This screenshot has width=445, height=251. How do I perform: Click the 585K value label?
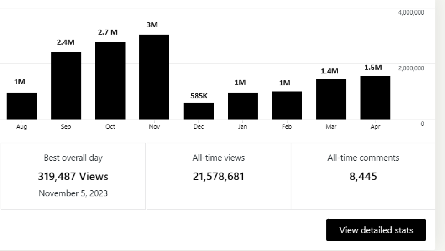click(x=199, y=96)
